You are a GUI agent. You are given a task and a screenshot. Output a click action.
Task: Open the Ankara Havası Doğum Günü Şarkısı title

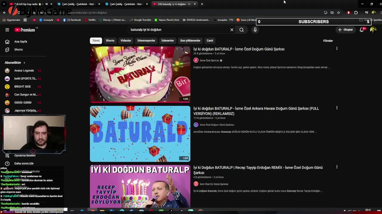[x=256, y=111]
